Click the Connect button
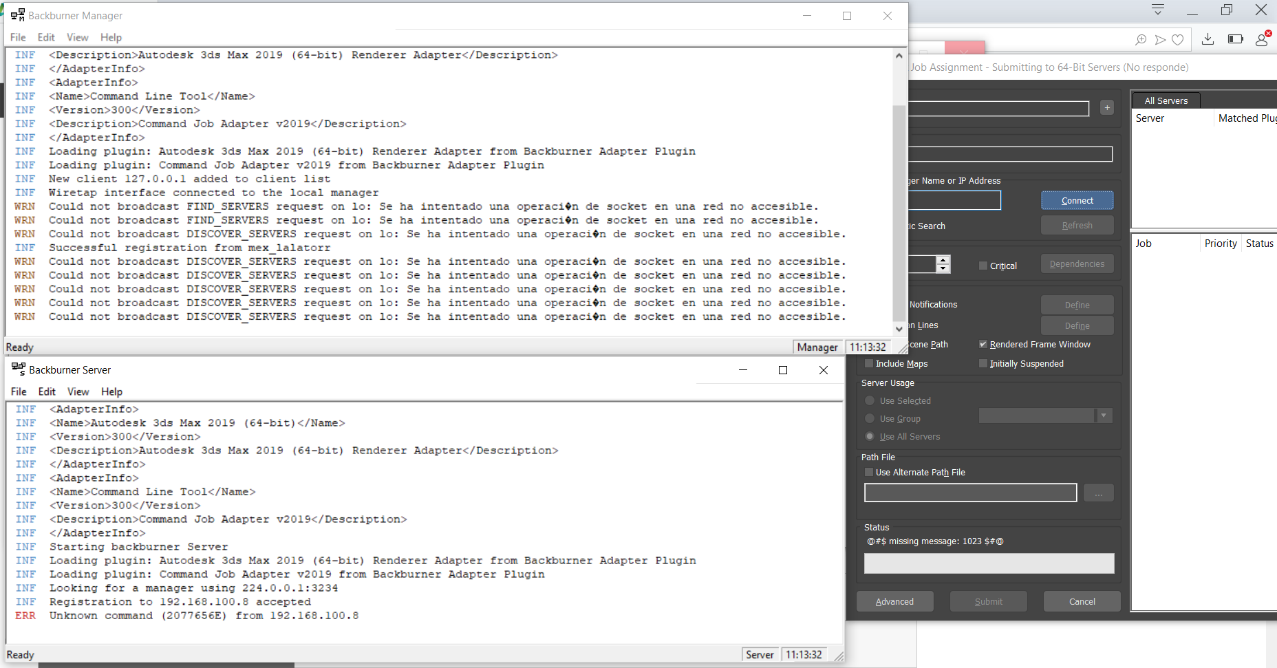Viewport: 1277px width, 668px height. pos(1077,200)
